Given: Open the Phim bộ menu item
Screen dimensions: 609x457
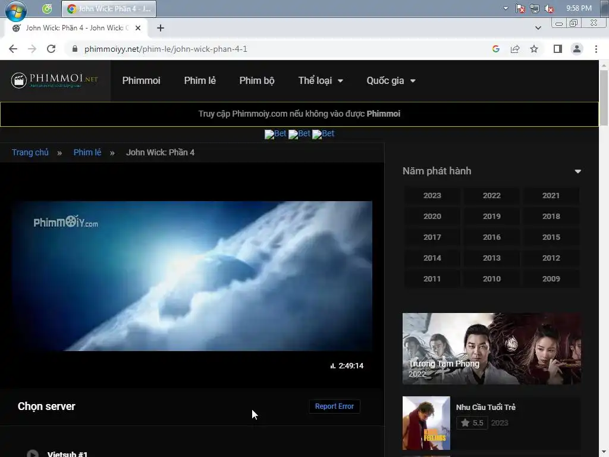Looking at the screenshot, I should [257, 81].
